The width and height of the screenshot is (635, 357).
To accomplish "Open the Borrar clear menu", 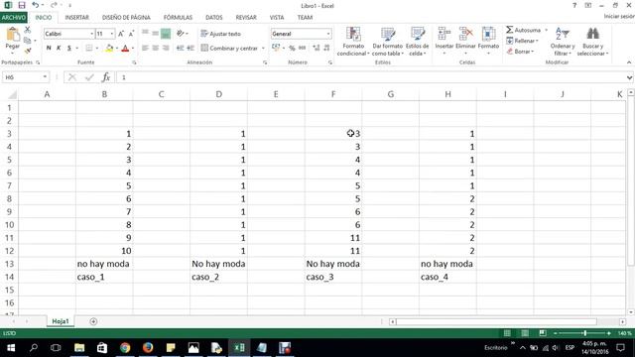I will pyautogui.click(x=520, y=52).
